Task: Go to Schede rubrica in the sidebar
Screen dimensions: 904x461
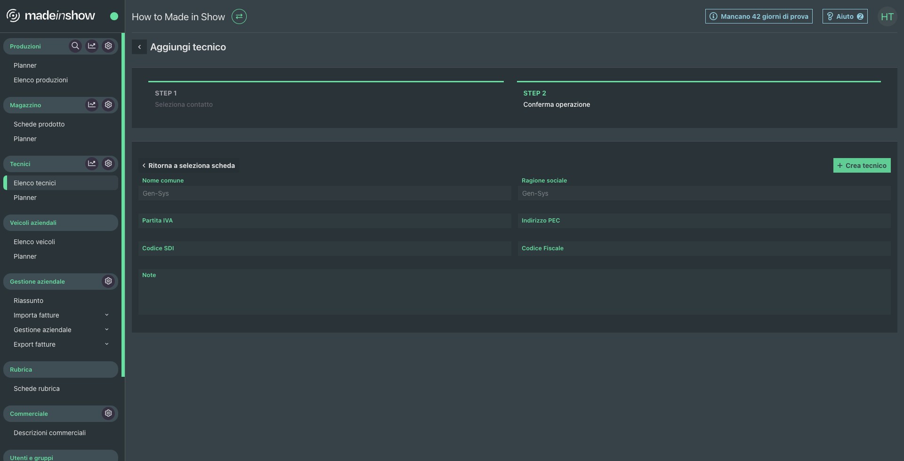Action: [37, 389]
